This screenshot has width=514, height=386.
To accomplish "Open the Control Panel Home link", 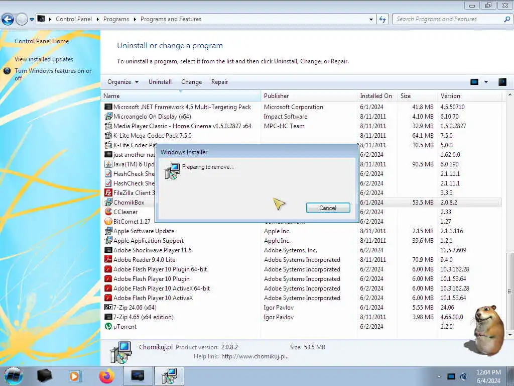I will (42, 41).
